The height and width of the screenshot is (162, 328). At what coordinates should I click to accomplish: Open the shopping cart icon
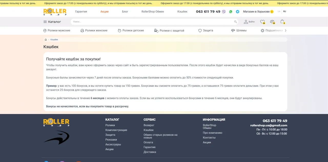[282, 22]
